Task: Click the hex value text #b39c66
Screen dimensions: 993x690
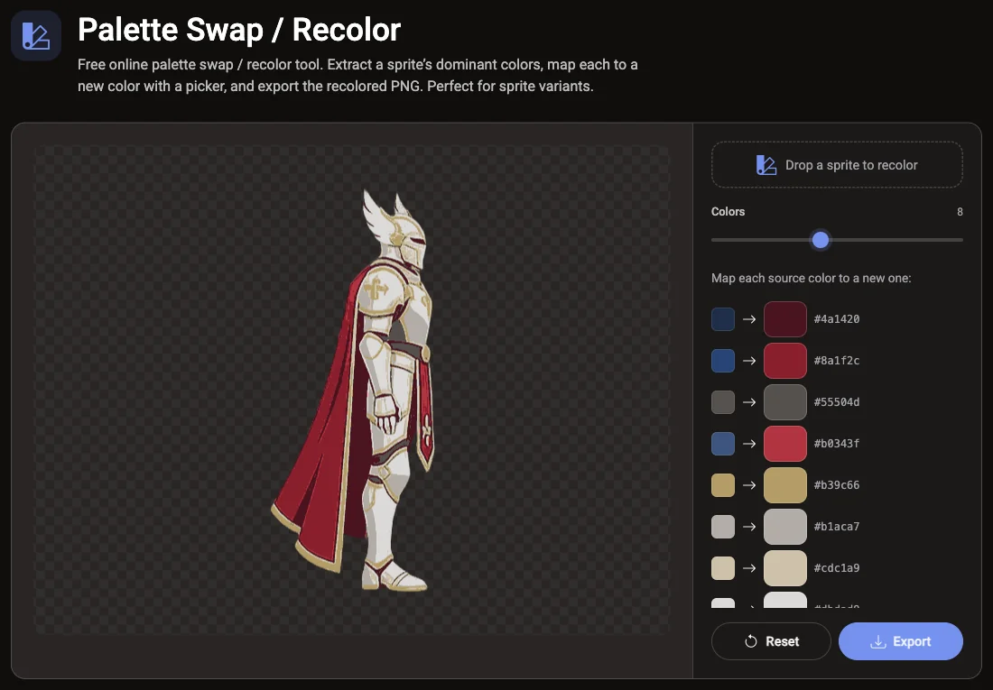Action: click(837, 485)
